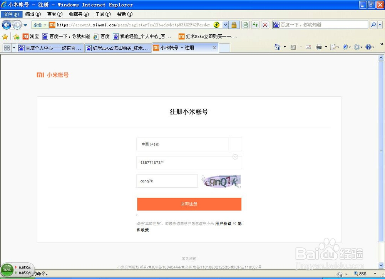Open the 帮助(H) menu
The image size is (385, 279).
[x=125, y=14]
